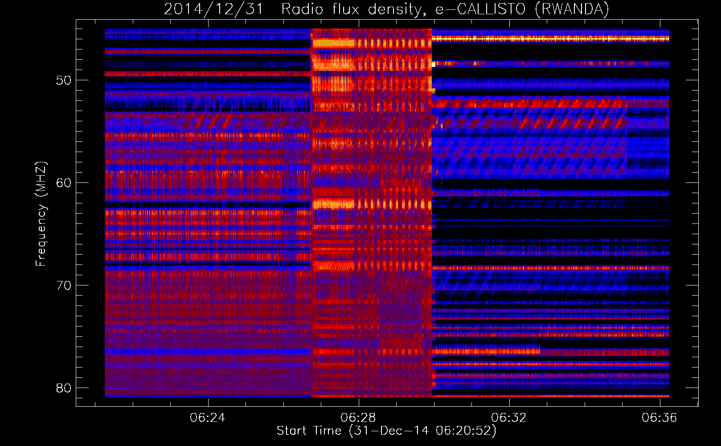Image resolution: width=721 pixels, height=446 pixels.
Task: Click the 06:36 time tick label
Action: 660,418
